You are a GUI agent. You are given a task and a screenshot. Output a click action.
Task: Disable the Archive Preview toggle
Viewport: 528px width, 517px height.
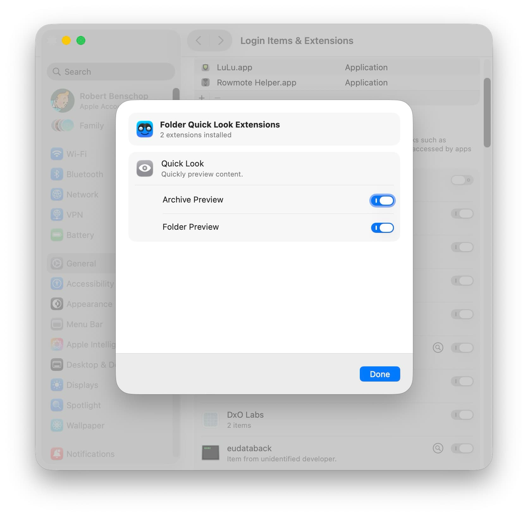coord(382,201)
